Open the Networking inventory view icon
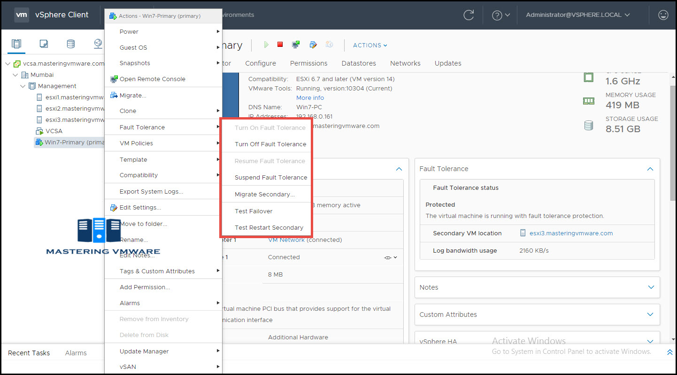Image resolution: width=677 pixels, height=375 pixels. click(98, 44)
